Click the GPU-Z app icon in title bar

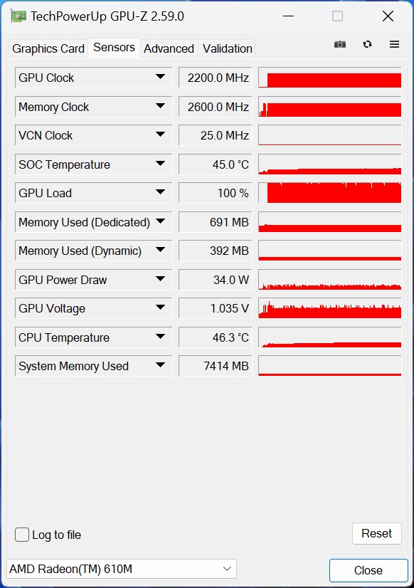[x=18, y=16]
